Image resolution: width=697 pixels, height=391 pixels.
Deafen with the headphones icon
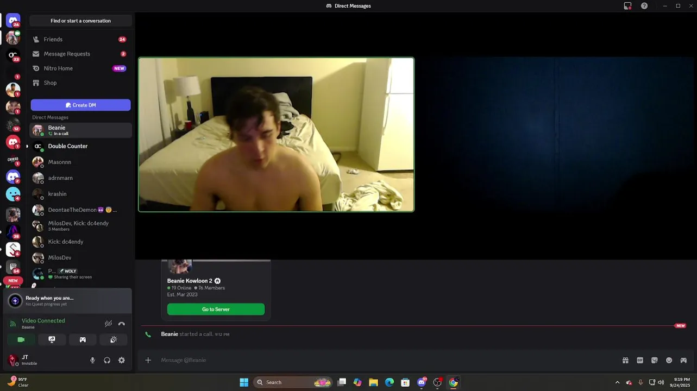(x=107, y=360)
